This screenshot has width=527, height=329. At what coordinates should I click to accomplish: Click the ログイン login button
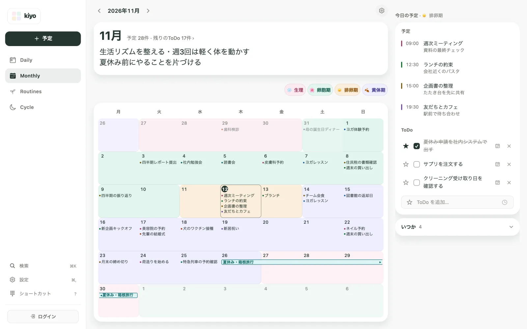click(43, 316)
